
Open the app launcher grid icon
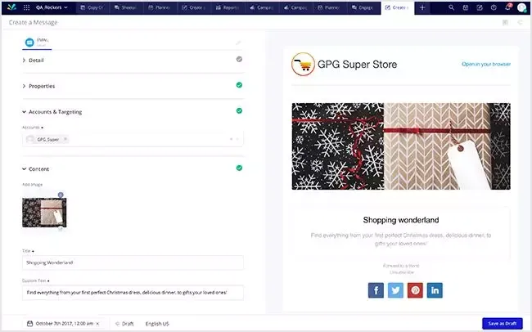(x=26, y=7)
